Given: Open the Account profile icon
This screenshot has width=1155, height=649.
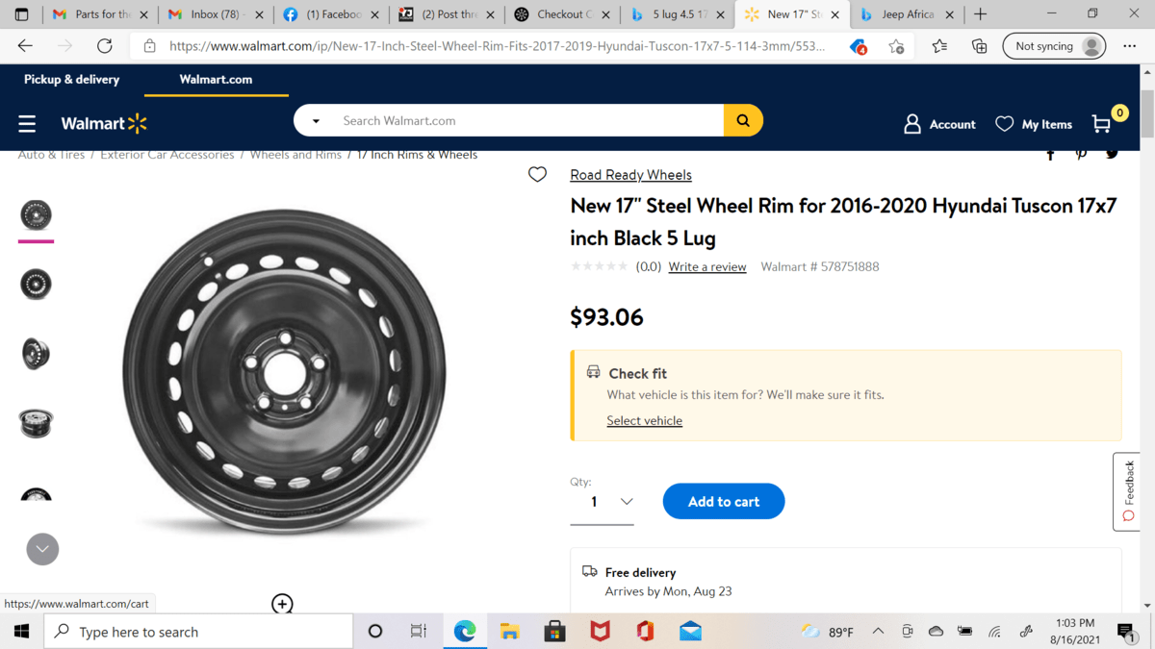Looking at the screenshot, I should pos(912,124).
